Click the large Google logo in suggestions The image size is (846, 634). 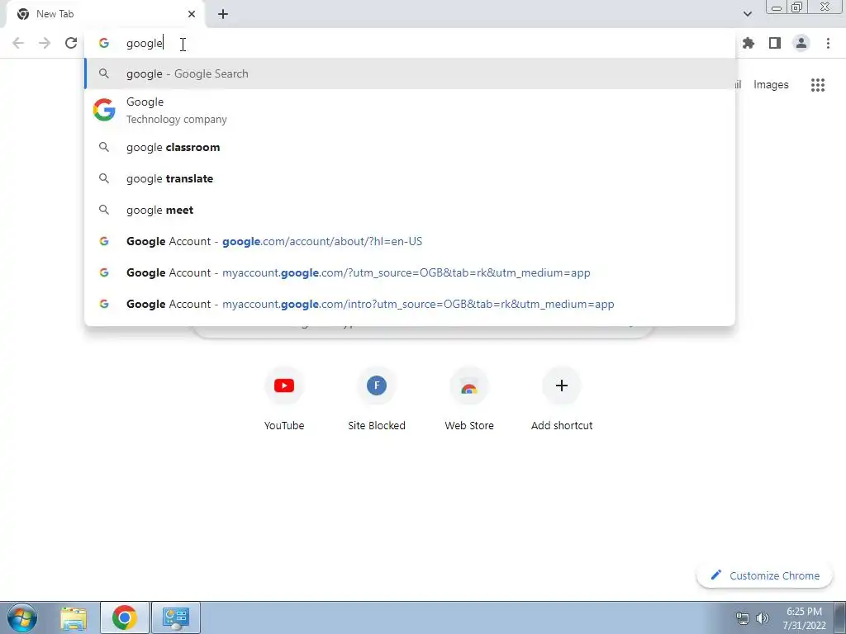point(104,110)
